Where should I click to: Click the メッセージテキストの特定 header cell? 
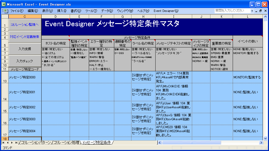(x=174, y=43)
